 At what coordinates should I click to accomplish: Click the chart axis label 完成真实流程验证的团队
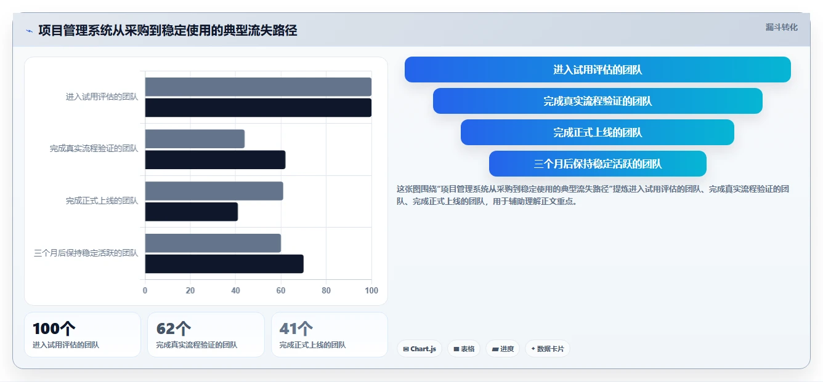click(x=94, y=149)
